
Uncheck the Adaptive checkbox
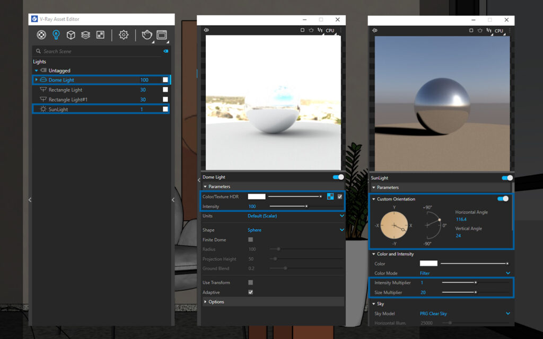251,292
